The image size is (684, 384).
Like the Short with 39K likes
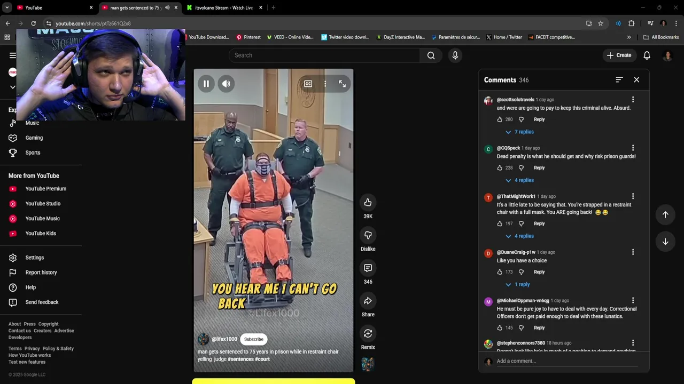tap(368, 202)
